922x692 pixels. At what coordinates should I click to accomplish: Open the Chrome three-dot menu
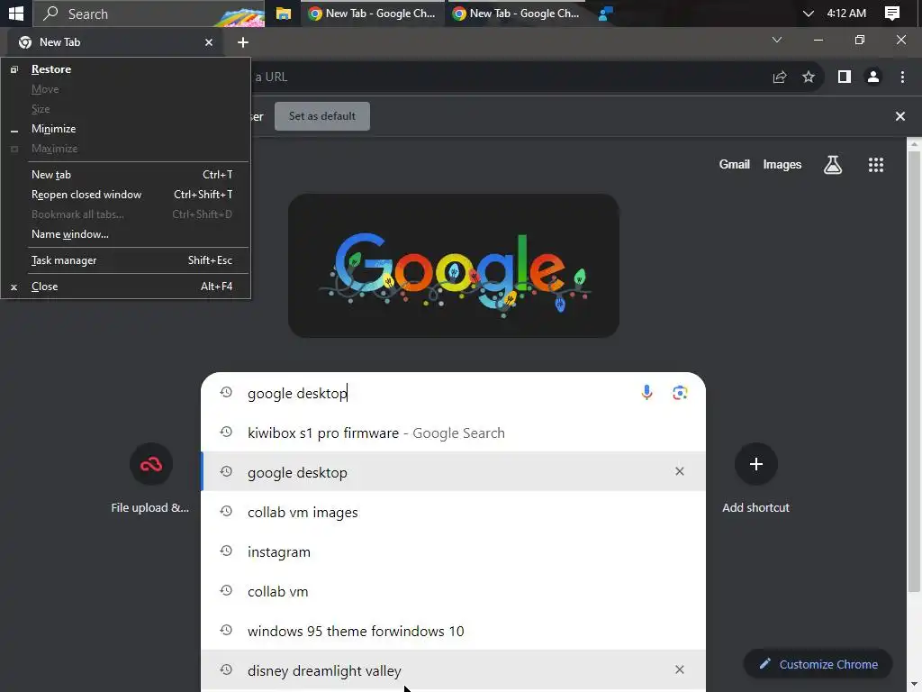pyautogui.click(x=902, y=77)
